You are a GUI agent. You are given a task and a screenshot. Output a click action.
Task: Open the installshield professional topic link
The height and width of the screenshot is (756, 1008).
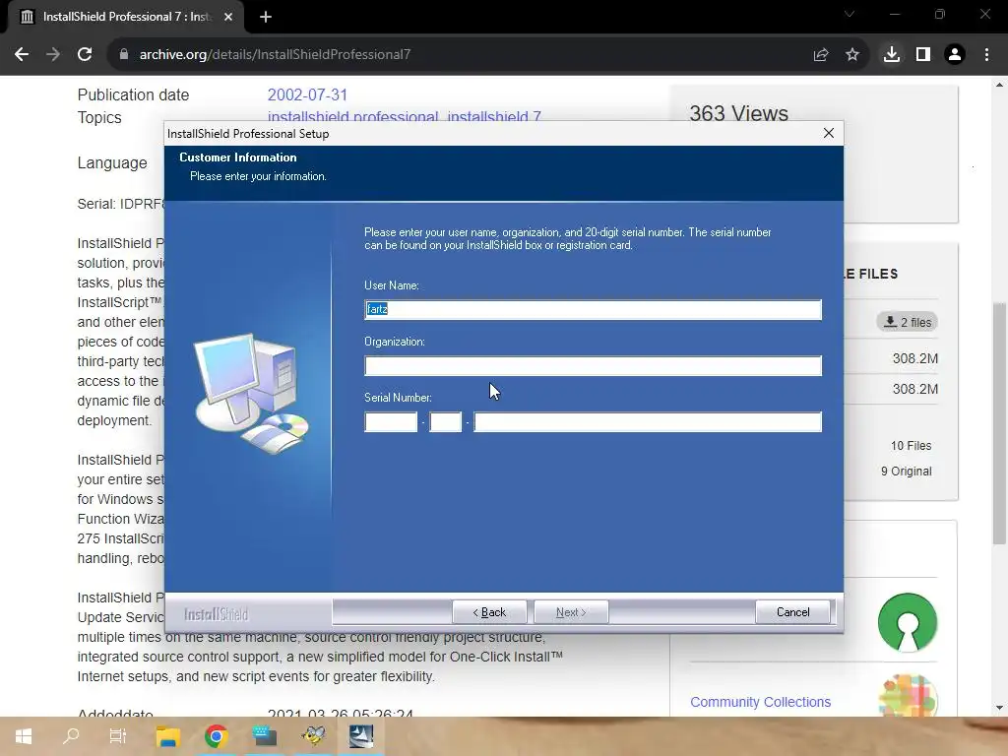point(353,116)
